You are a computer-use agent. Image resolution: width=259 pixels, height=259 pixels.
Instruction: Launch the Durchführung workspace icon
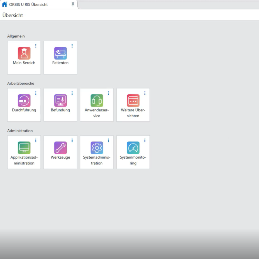coord(24,100)
